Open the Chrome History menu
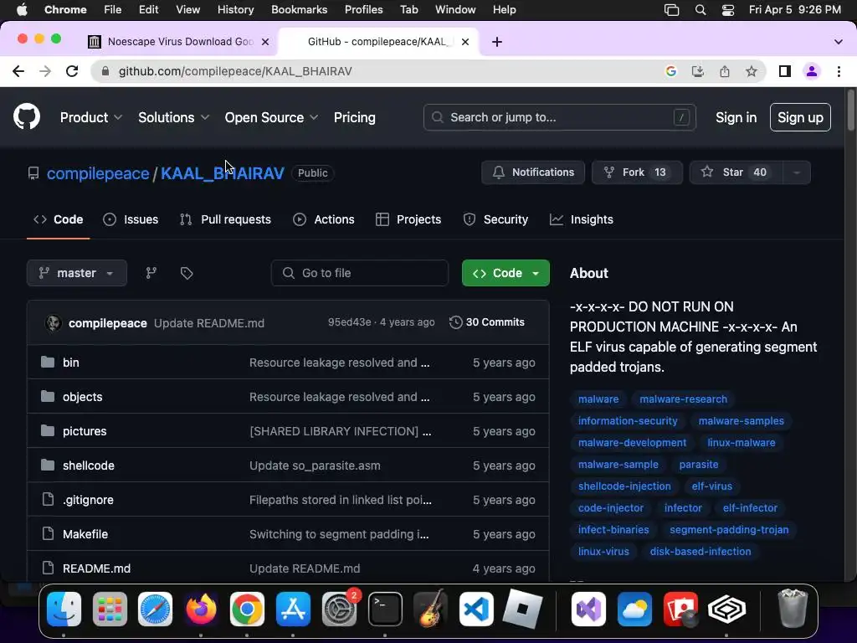Viewport: 857px width, 643px height. (x=235, y=10)
